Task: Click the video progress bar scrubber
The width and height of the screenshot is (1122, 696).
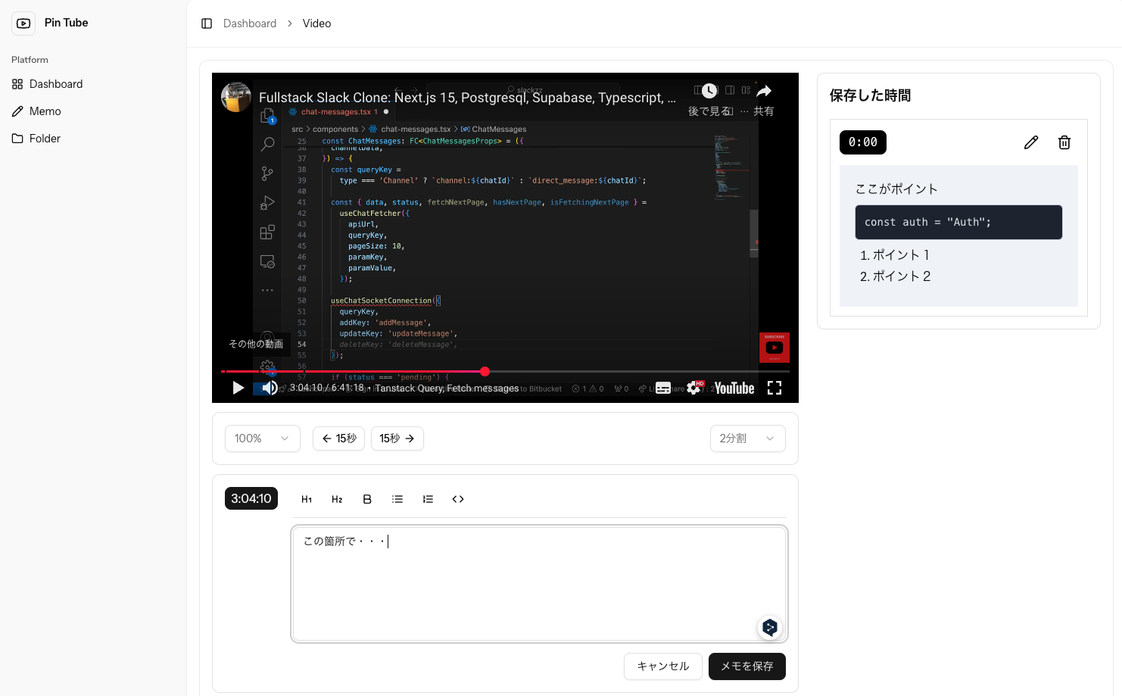Action: [485, 371]
